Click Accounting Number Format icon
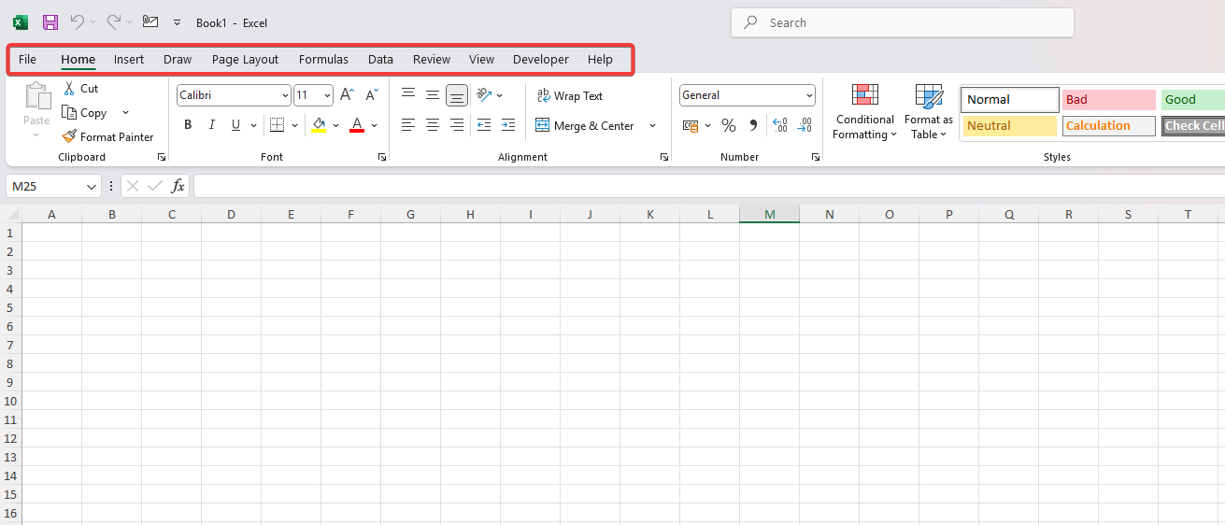 691,125
